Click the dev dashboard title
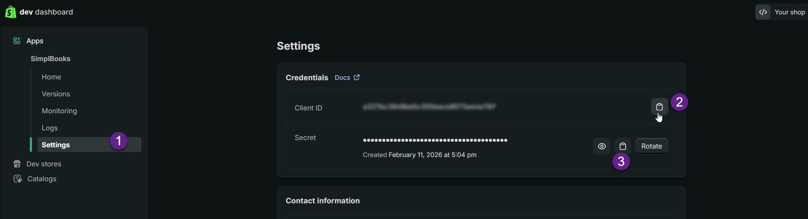 click(46, 12)
